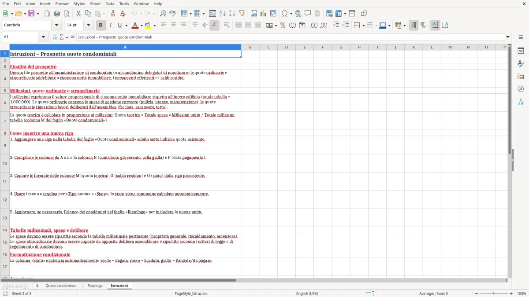The image size is (529, 297).
Task: Open the font size dropdown
Action: [88, 26]
